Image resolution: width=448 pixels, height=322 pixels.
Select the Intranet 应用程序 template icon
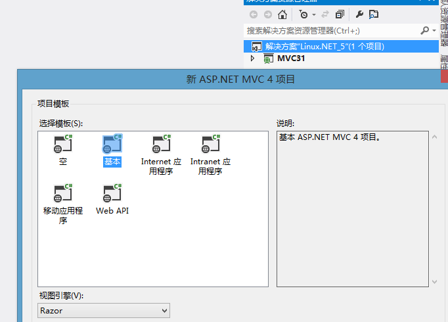(x=211, y=144)
